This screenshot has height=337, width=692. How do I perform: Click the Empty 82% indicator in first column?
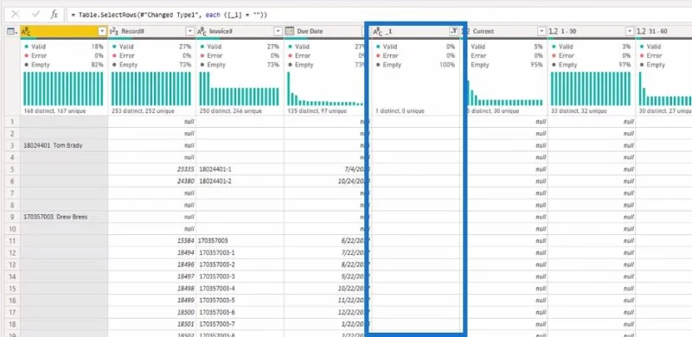[x=64, y=65]
